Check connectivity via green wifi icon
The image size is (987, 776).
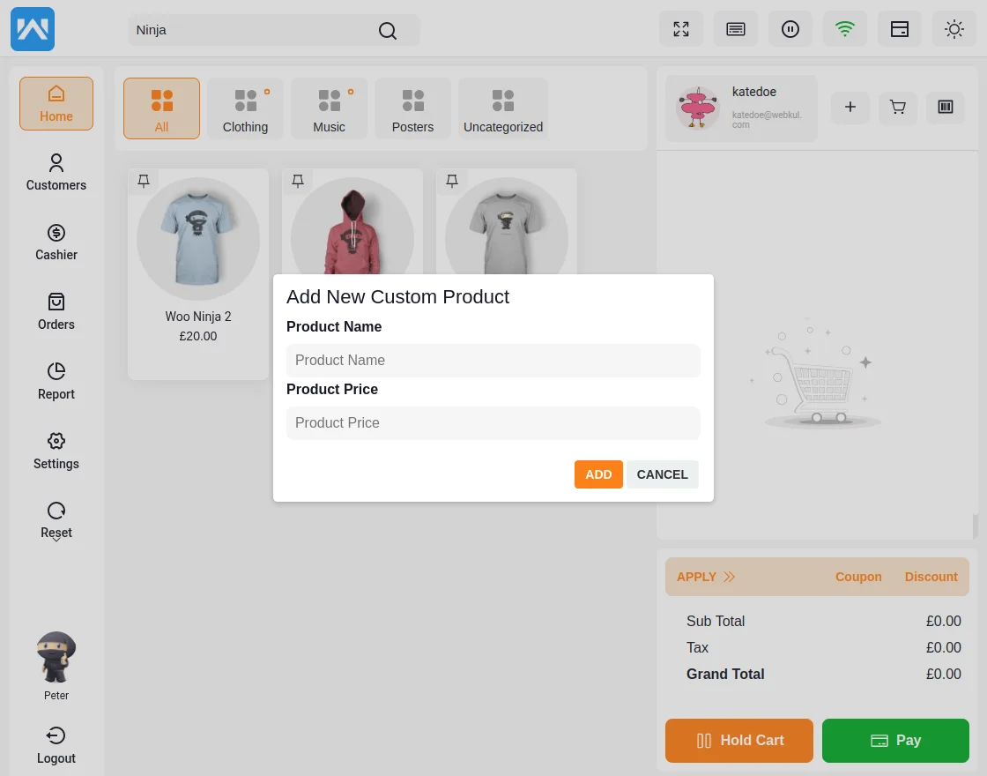845,29
